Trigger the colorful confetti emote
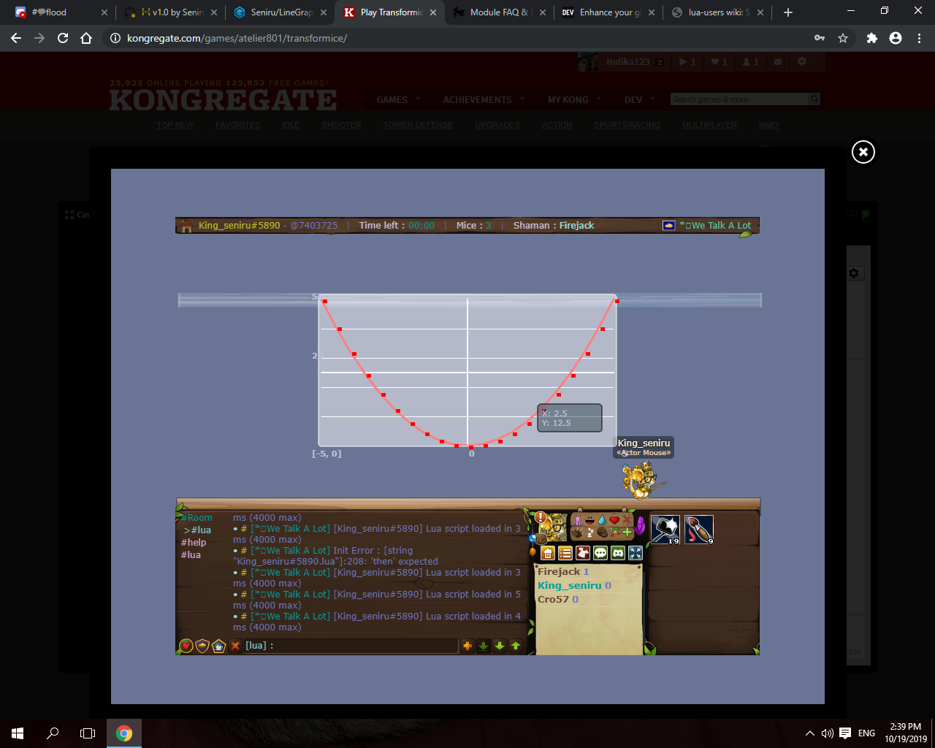The height and width of the screenshot is (748, 935). [x=614, y=533]
